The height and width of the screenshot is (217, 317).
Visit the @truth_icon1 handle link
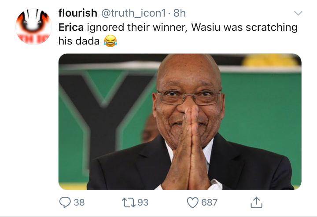(x=133, y=13)
